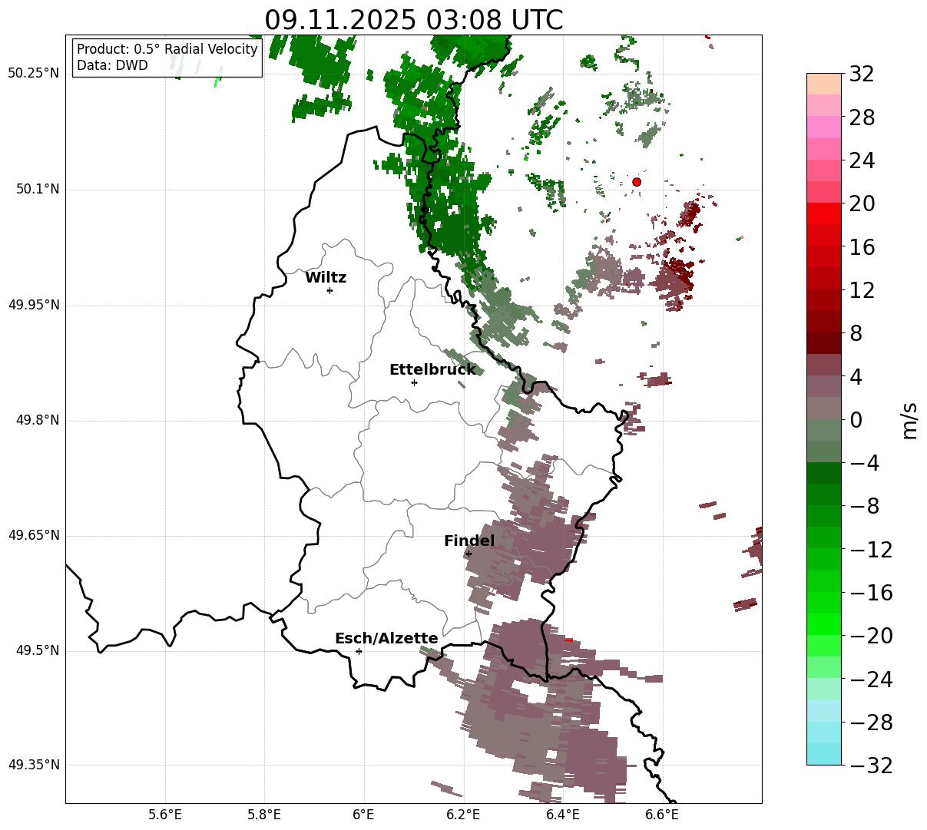
Task: Click the colorbar tick label 24
Action: [x=862, y=160]
